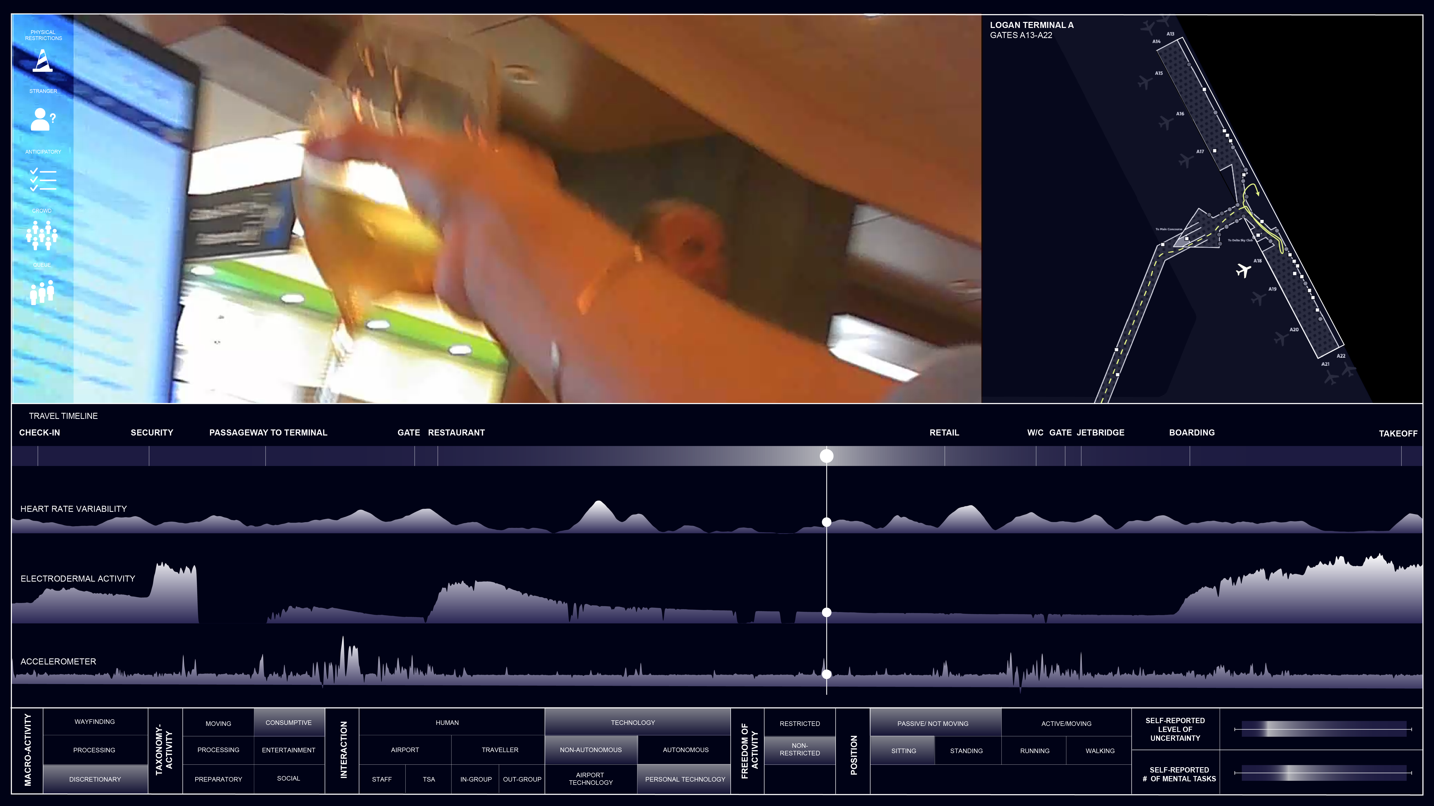Select the Discretionary macro-activity
Screen dimensions: 1434x806
[x=95, y=779]
